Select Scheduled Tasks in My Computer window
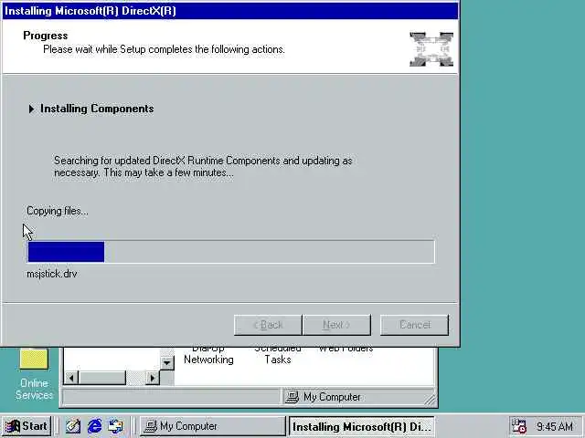The width and height of the screenshot is (585, 438). tap(278, 356)
